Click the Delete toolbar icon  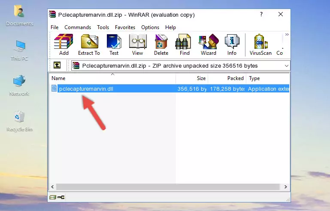click(x=161, y=45)
